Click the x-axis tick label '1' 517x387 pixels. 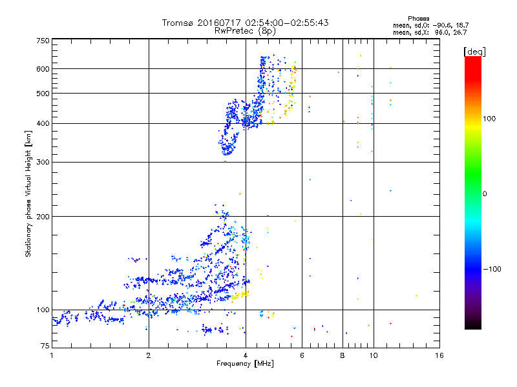point(52,355)
